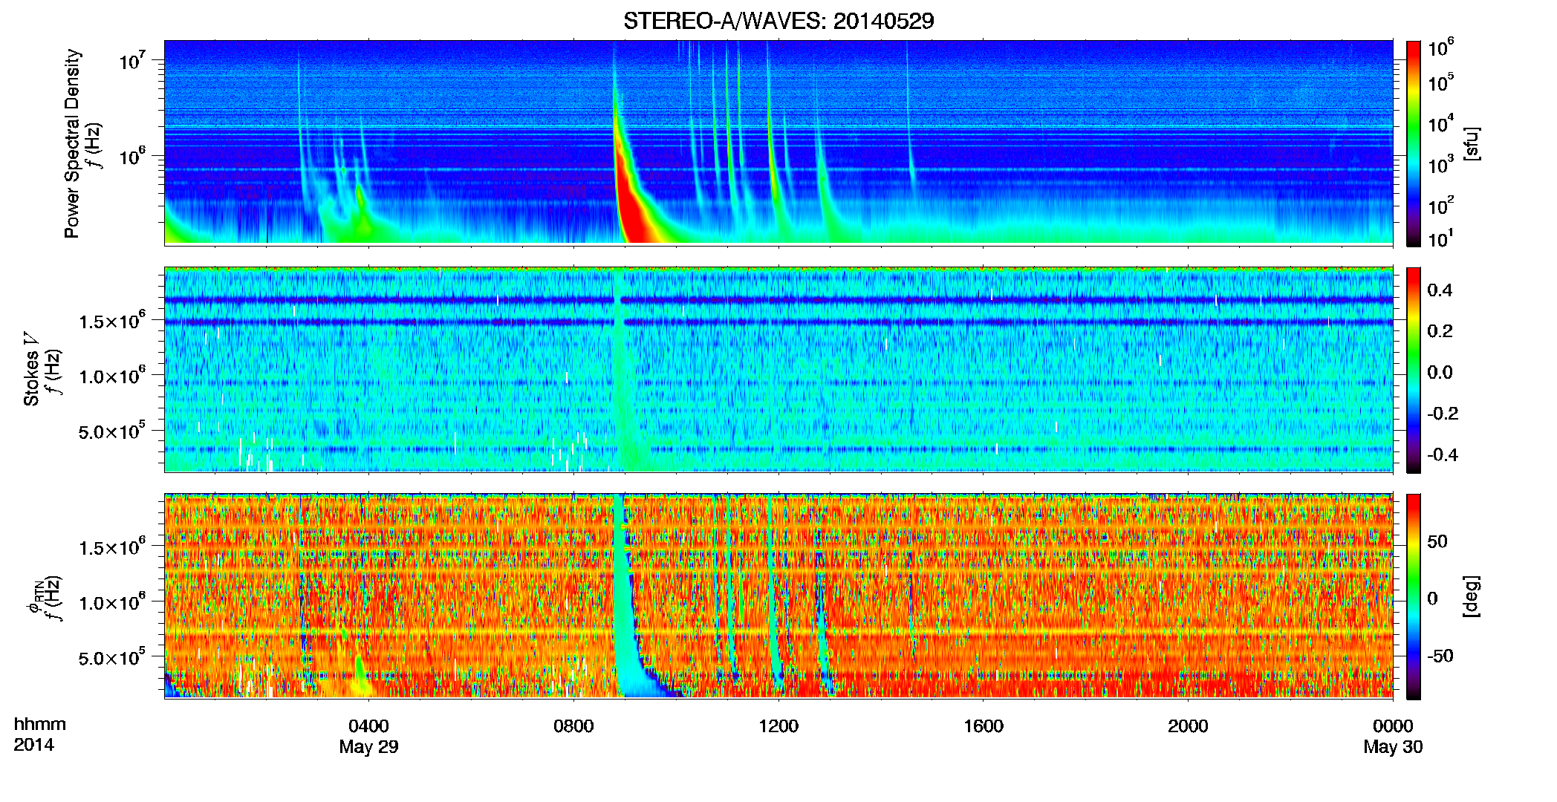1557x802 pixels.
Task: Click the May 29 date label
Action: (368, 747)
